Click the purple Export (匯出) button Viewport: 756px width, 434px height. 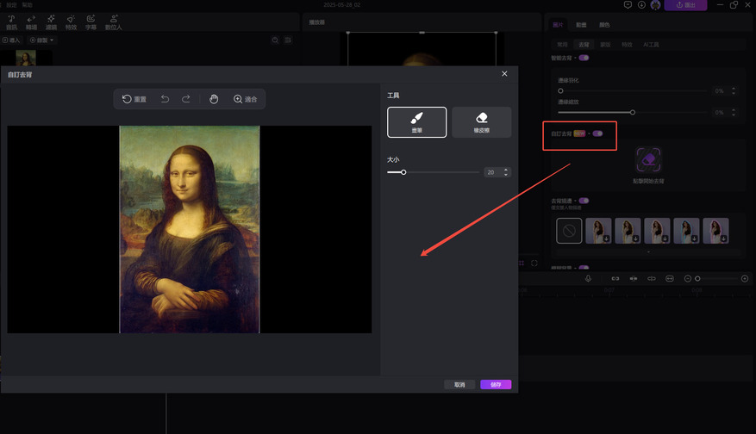685,5
